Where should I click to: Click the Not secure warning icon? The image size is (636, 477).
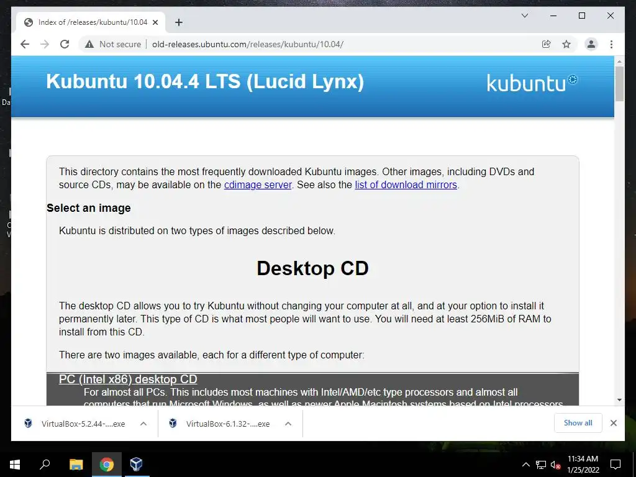pos(89,44)
